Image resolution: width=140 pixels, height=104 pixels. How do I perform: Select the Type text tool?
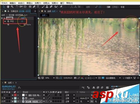coord(38,7)
